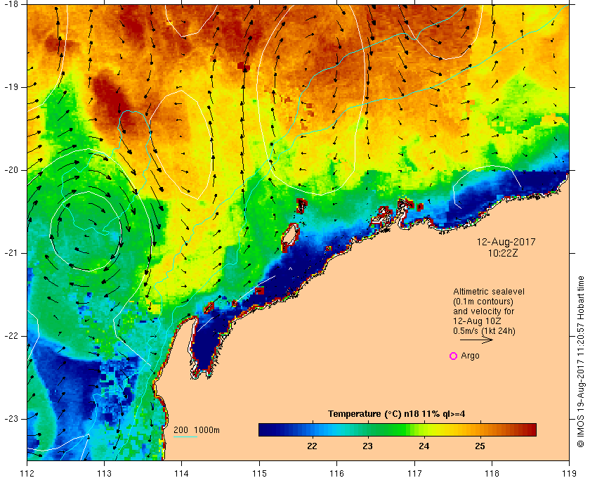
Task: Click the colorbar tick label 24
Action: click(424, 446)
